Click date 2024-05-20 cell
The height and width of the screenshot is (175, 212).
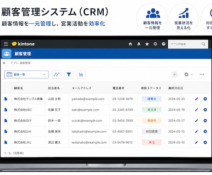pyautogui.click(x=177, y=99)
